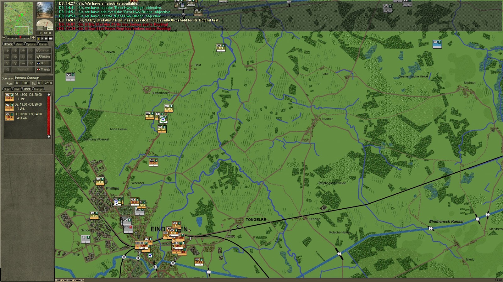The height and width of the screenshot is (282, 503).
Task: Click the '43 Units' reinforcement text
Action: 22,118
